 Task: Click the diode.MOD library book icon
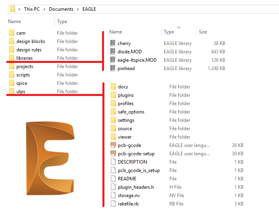pos(113,51)
